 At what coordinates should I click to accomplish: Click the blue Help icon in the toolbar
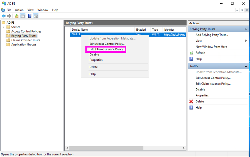[30, 16]
